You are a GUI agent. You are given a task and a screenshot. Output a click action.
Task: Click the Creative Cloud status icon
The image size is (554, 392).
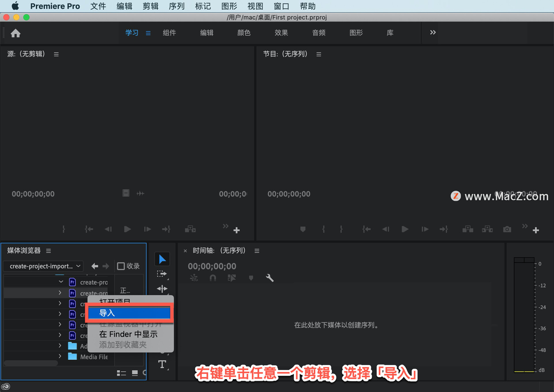tap(6, 387)
